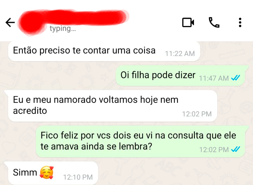Tap the 12:10 PM timestamp
The width and height of the screenshot is (253, 185).
click(x=78, y=177)
